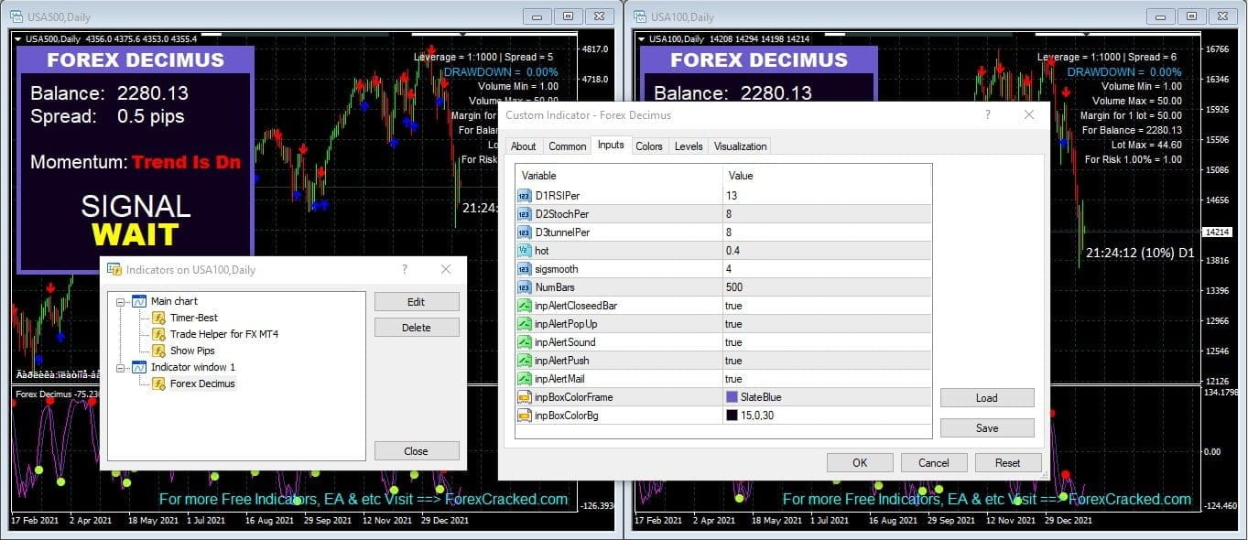Toggle the inpAlertMail true value
Screen dimensions: 1248x540
point(733,379)
